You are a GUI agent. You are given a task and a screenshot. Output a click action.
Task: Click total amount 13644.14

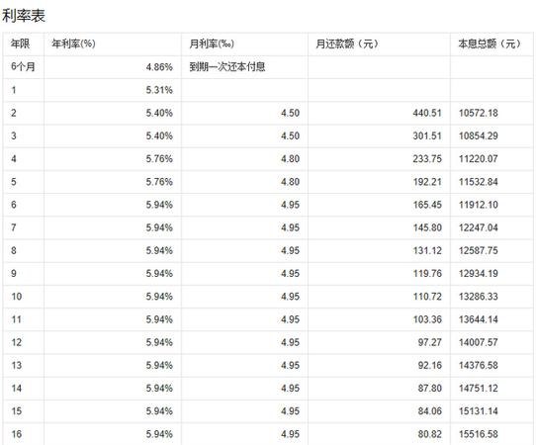(x=479, y=319)
